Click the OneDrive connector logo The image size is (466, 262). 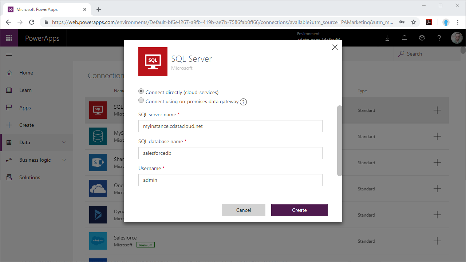point(98,189)
